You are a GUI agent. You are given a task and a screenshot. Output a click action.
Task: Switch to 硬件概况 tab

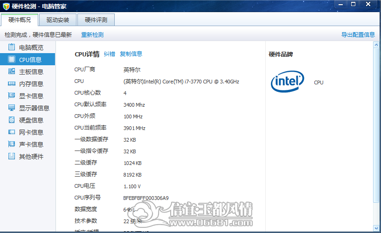coord(20,20)
